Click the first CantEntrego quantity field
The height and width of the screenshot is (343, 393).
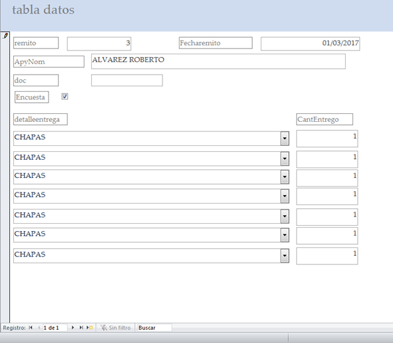pyautogui.click(x=327, y=138)
